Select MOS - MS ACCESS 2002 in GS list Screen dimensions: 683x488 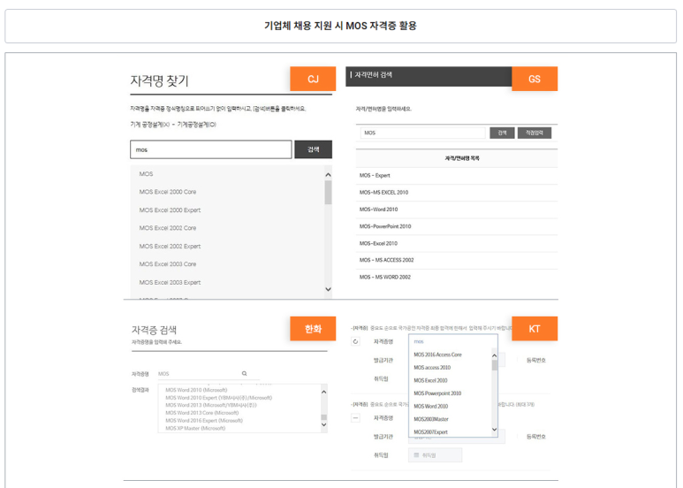(386, 260)
